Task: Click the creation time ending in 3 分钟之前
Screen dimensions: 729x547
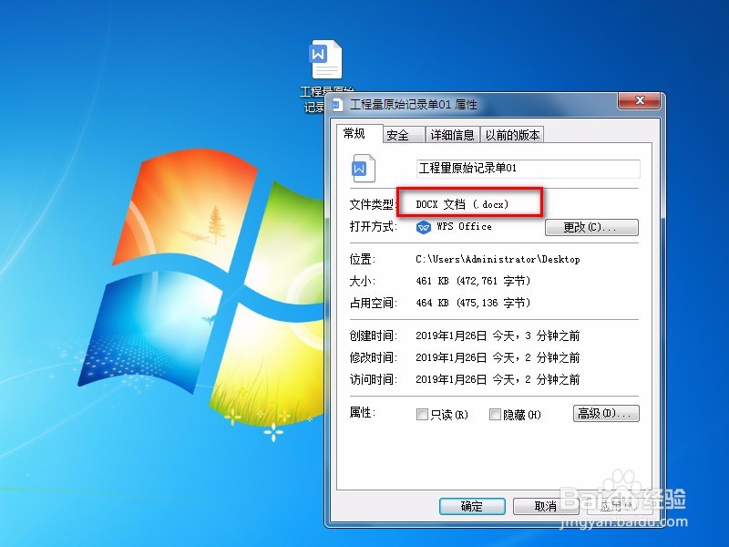Action: (x=498, y=335)
